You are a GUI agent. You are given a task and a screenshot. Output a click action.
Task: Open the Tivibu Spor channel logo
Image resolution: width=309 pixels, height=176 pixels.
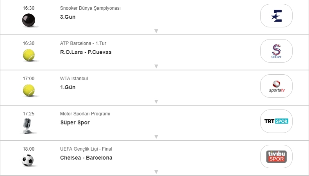[276, 156]
